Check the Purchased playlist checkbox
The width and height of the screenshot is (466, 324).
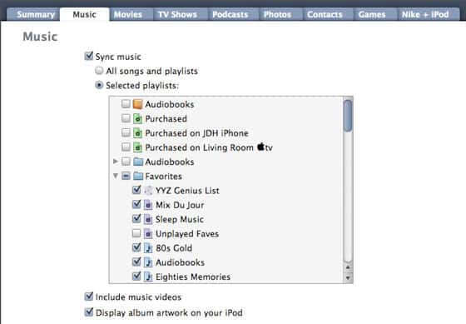[x=126, y=118]
